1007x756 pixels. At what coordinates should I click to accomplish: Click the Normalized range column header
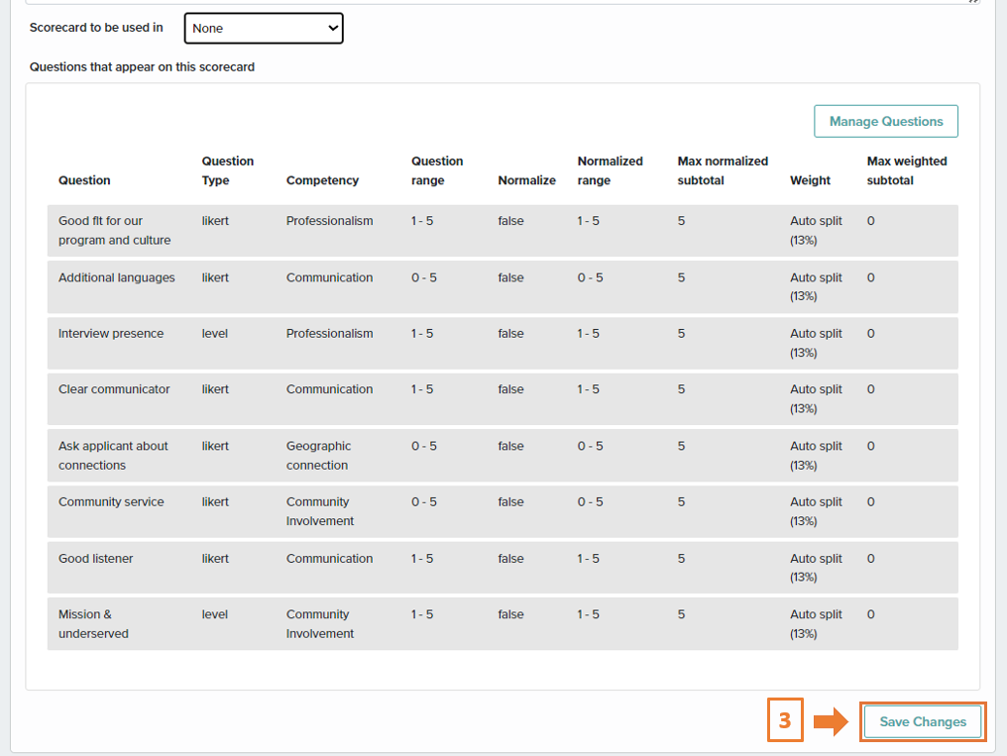(x=610, y=170)
